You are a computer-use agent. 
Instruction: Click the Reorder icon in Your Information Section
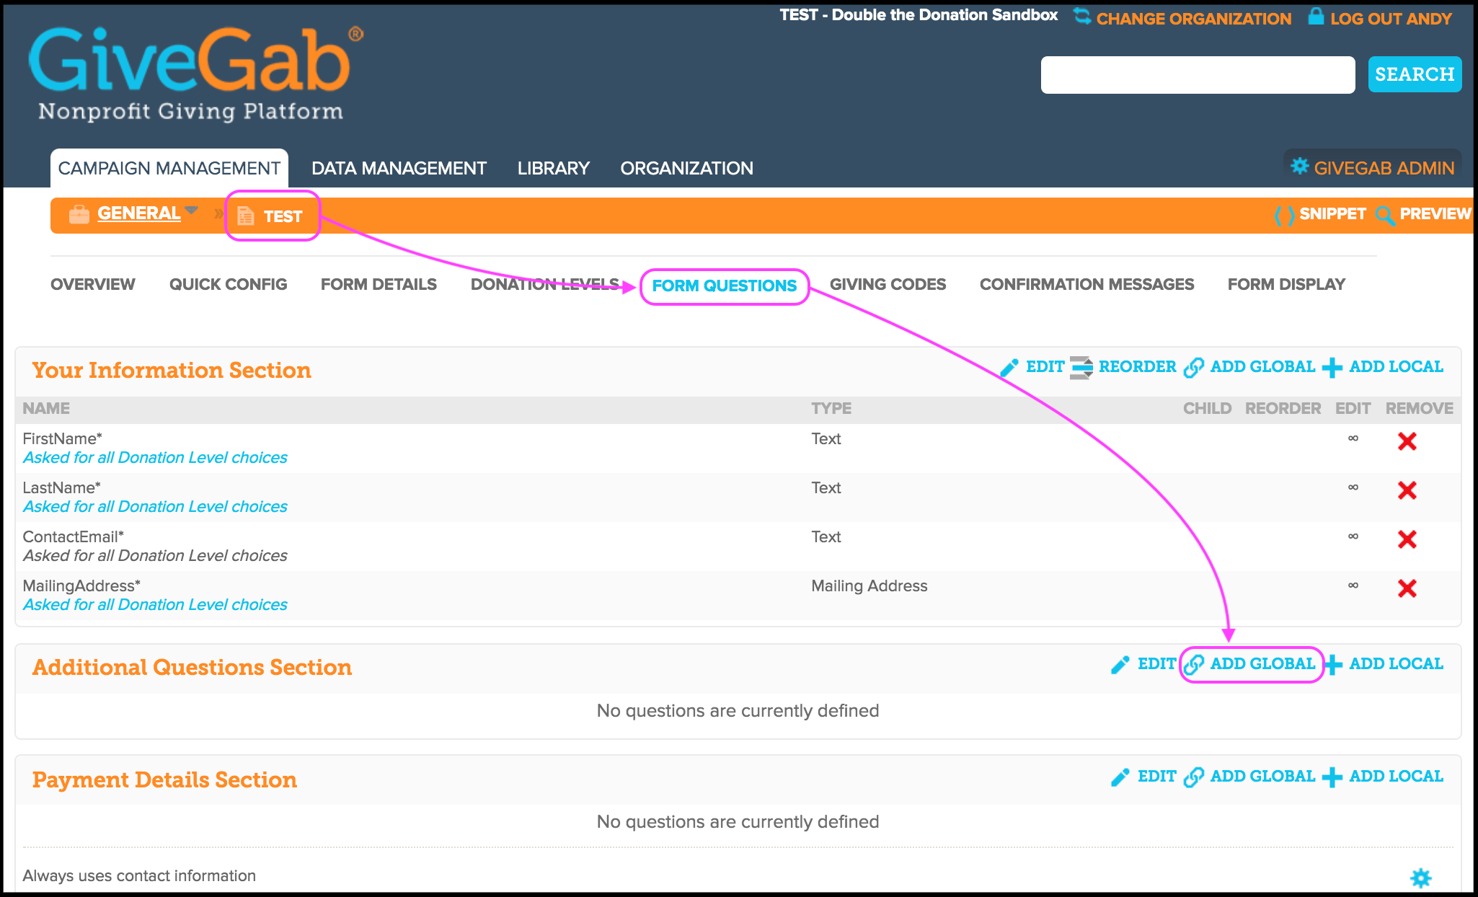[x=1081, y=367]
